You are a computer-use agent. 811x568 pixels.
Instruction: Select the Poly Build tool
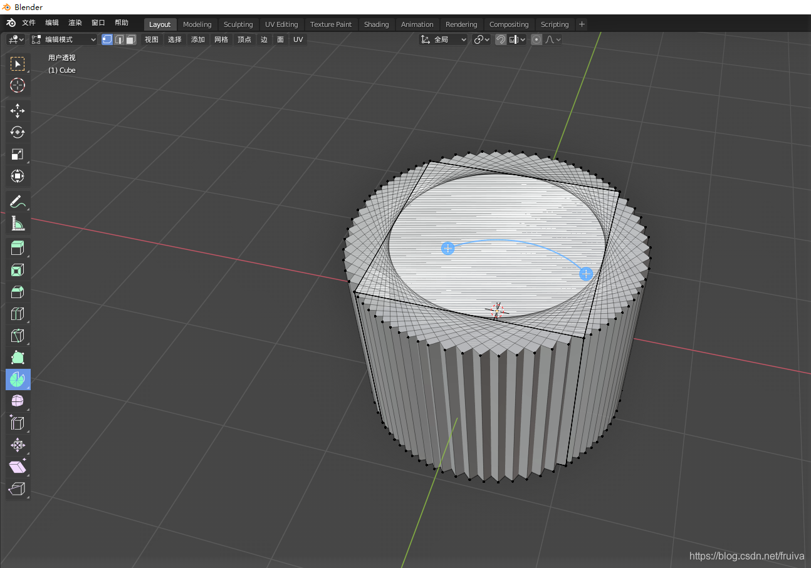click(x=18, y=358)
